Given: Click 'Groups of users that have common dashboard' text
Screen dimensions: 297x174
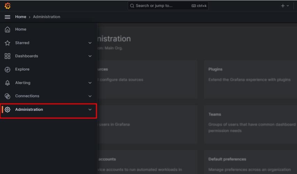Looking at the screenshot, I should point(252,124).
